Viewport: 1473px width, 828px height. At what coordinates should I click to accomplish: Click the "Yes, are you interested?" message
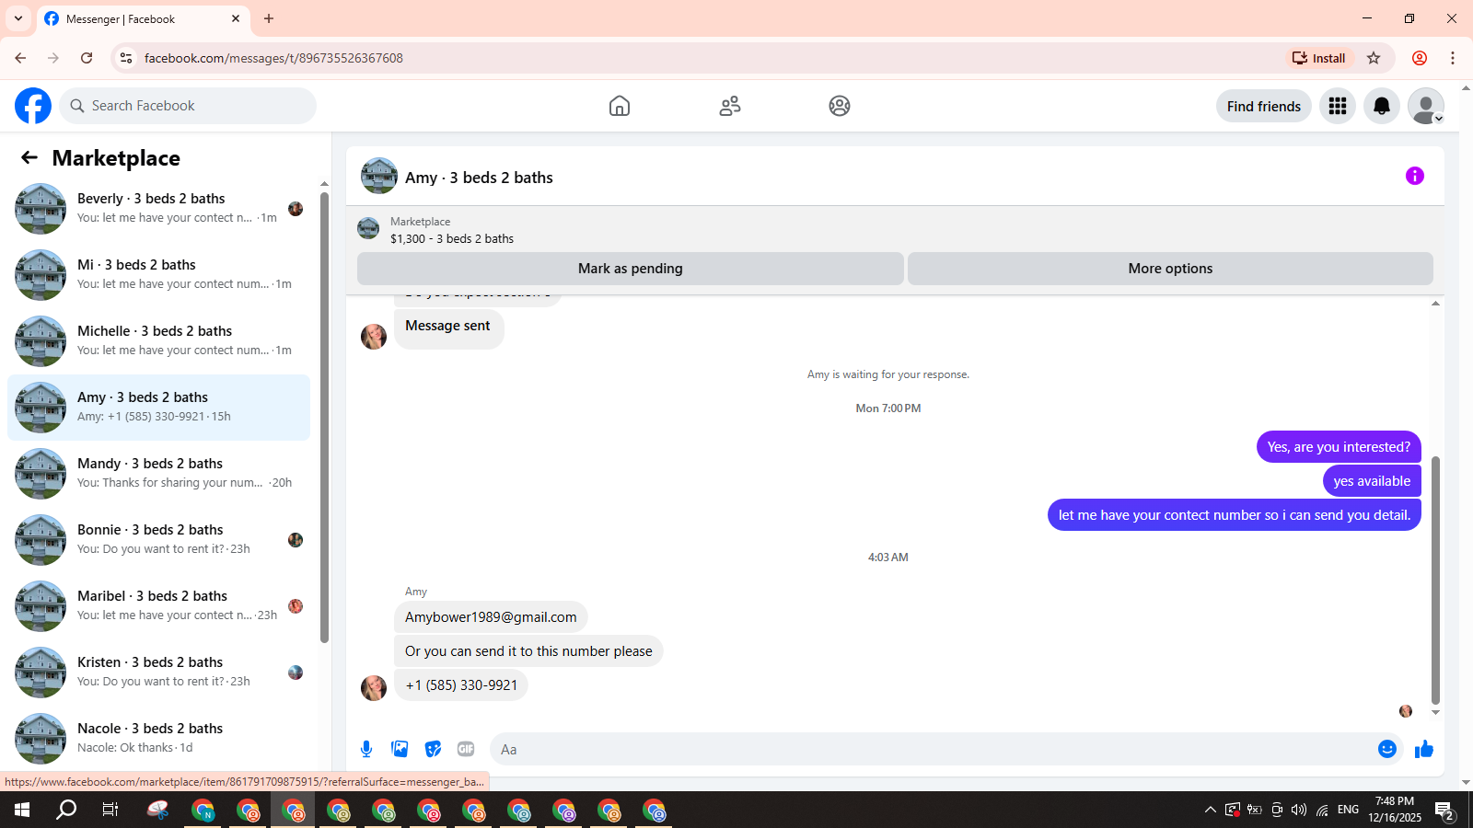point(1339,447)
